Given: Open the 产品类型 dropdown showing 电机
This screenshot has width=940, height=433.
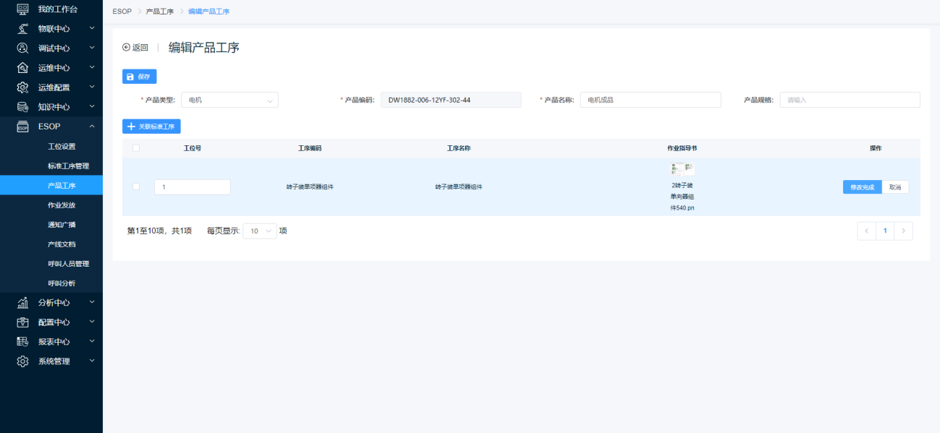Looking at the screenshot, I should pos(229,100).
